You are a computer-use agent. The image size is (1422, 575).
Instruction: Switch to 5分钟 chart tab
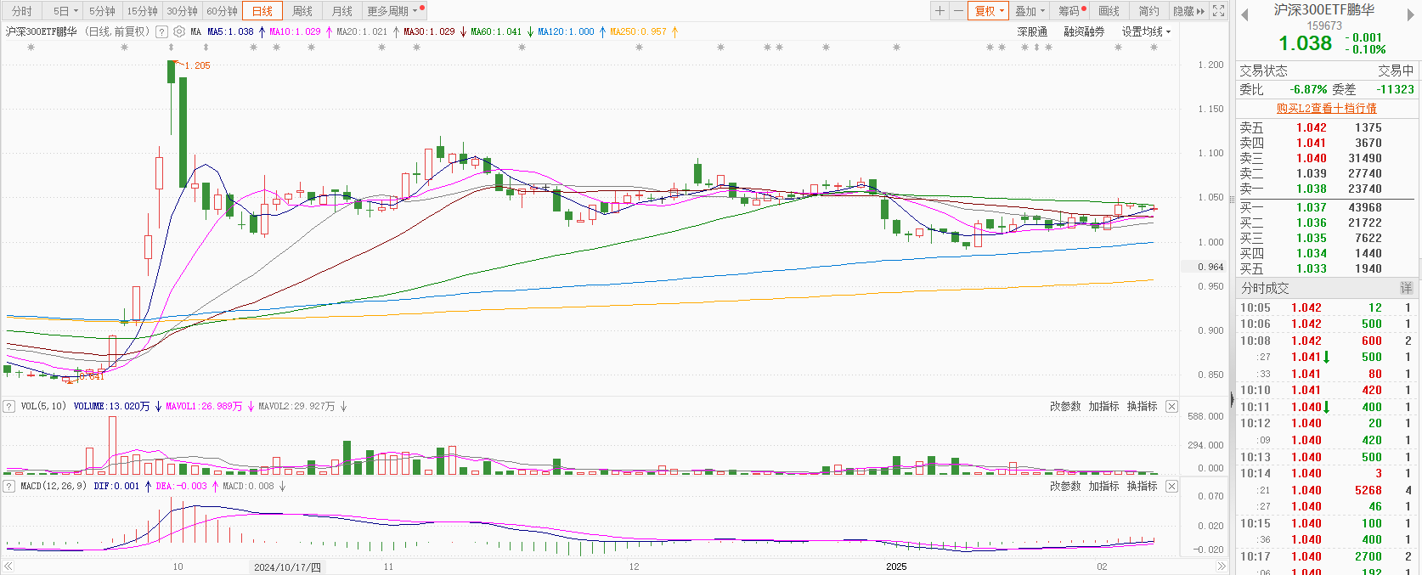[x=102, y=11]
